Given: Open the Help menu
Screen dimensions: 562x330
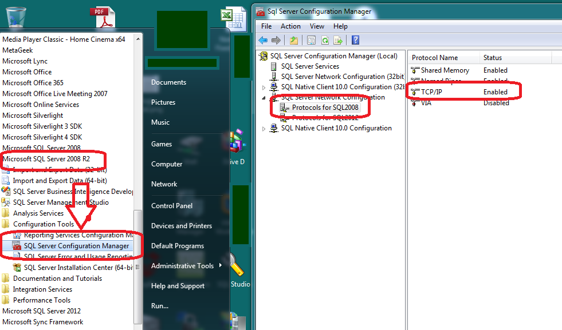Looking at the screenshot, I should click(x=340, y=26).
